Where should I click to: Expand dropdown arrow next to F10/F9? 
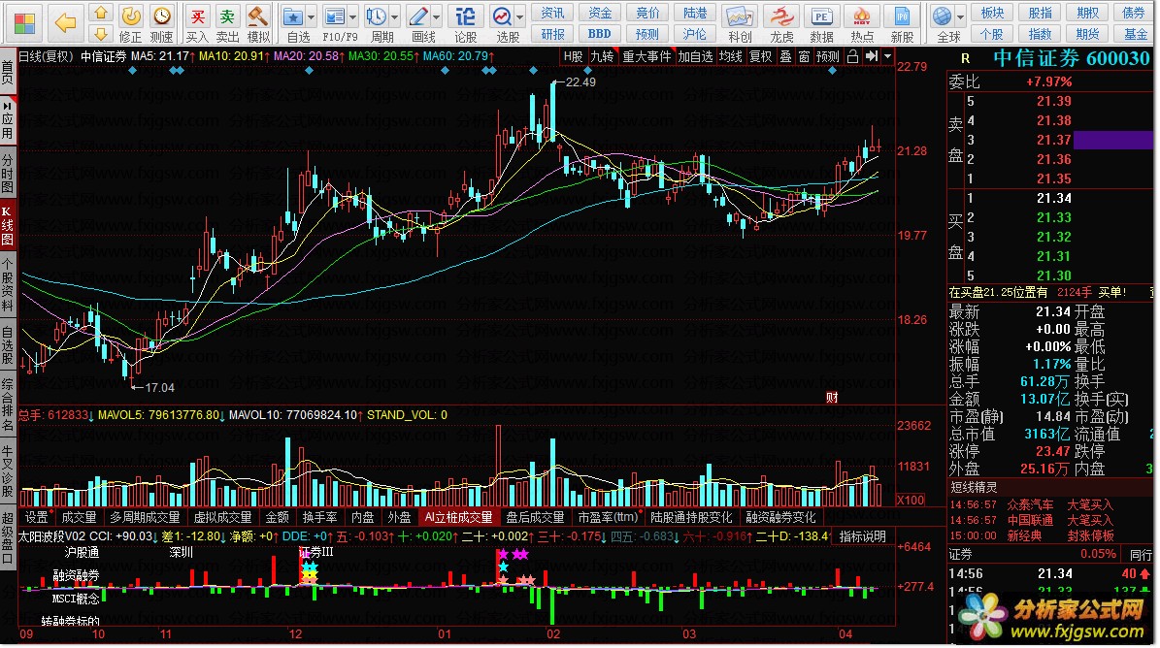(353, 16)
